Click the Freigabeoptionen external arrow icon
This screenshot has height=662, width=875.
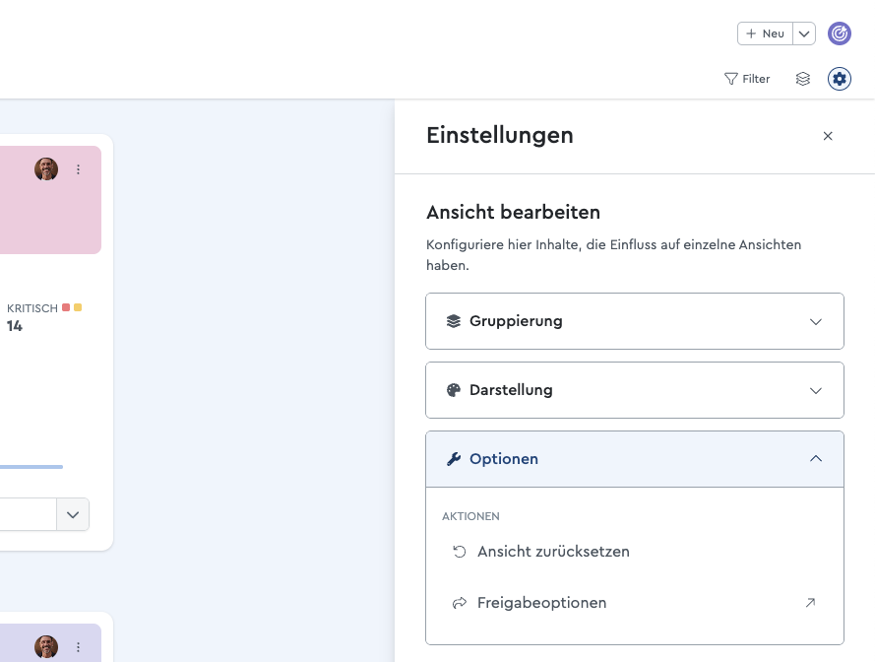tap(810, 602)
